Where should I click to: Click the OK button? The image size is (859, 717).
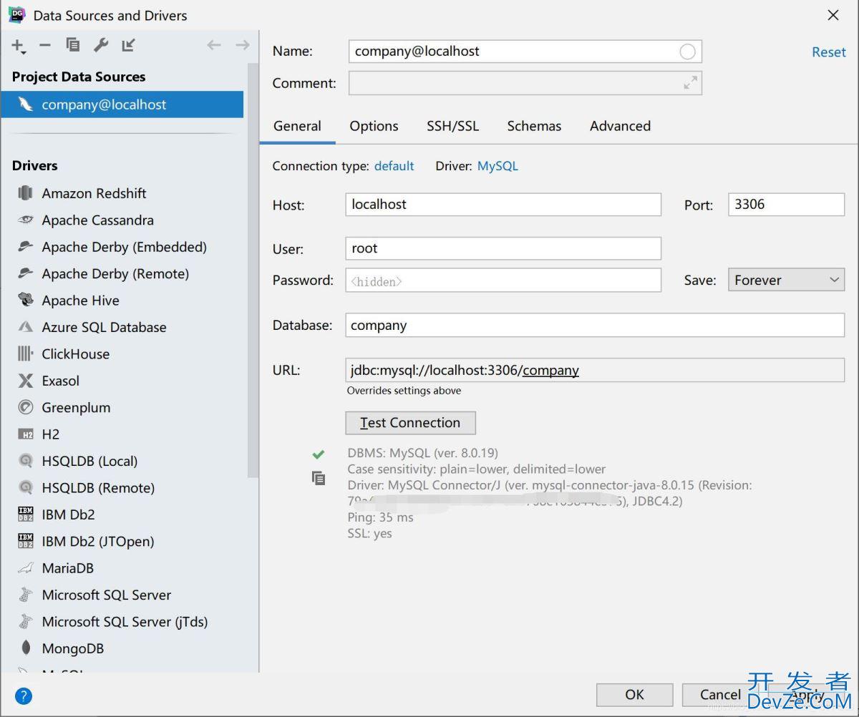[634, 695]
